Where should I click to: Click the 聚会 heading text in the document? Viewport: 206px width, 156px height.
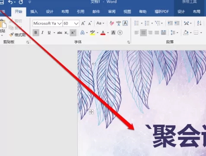click(177, 136)
